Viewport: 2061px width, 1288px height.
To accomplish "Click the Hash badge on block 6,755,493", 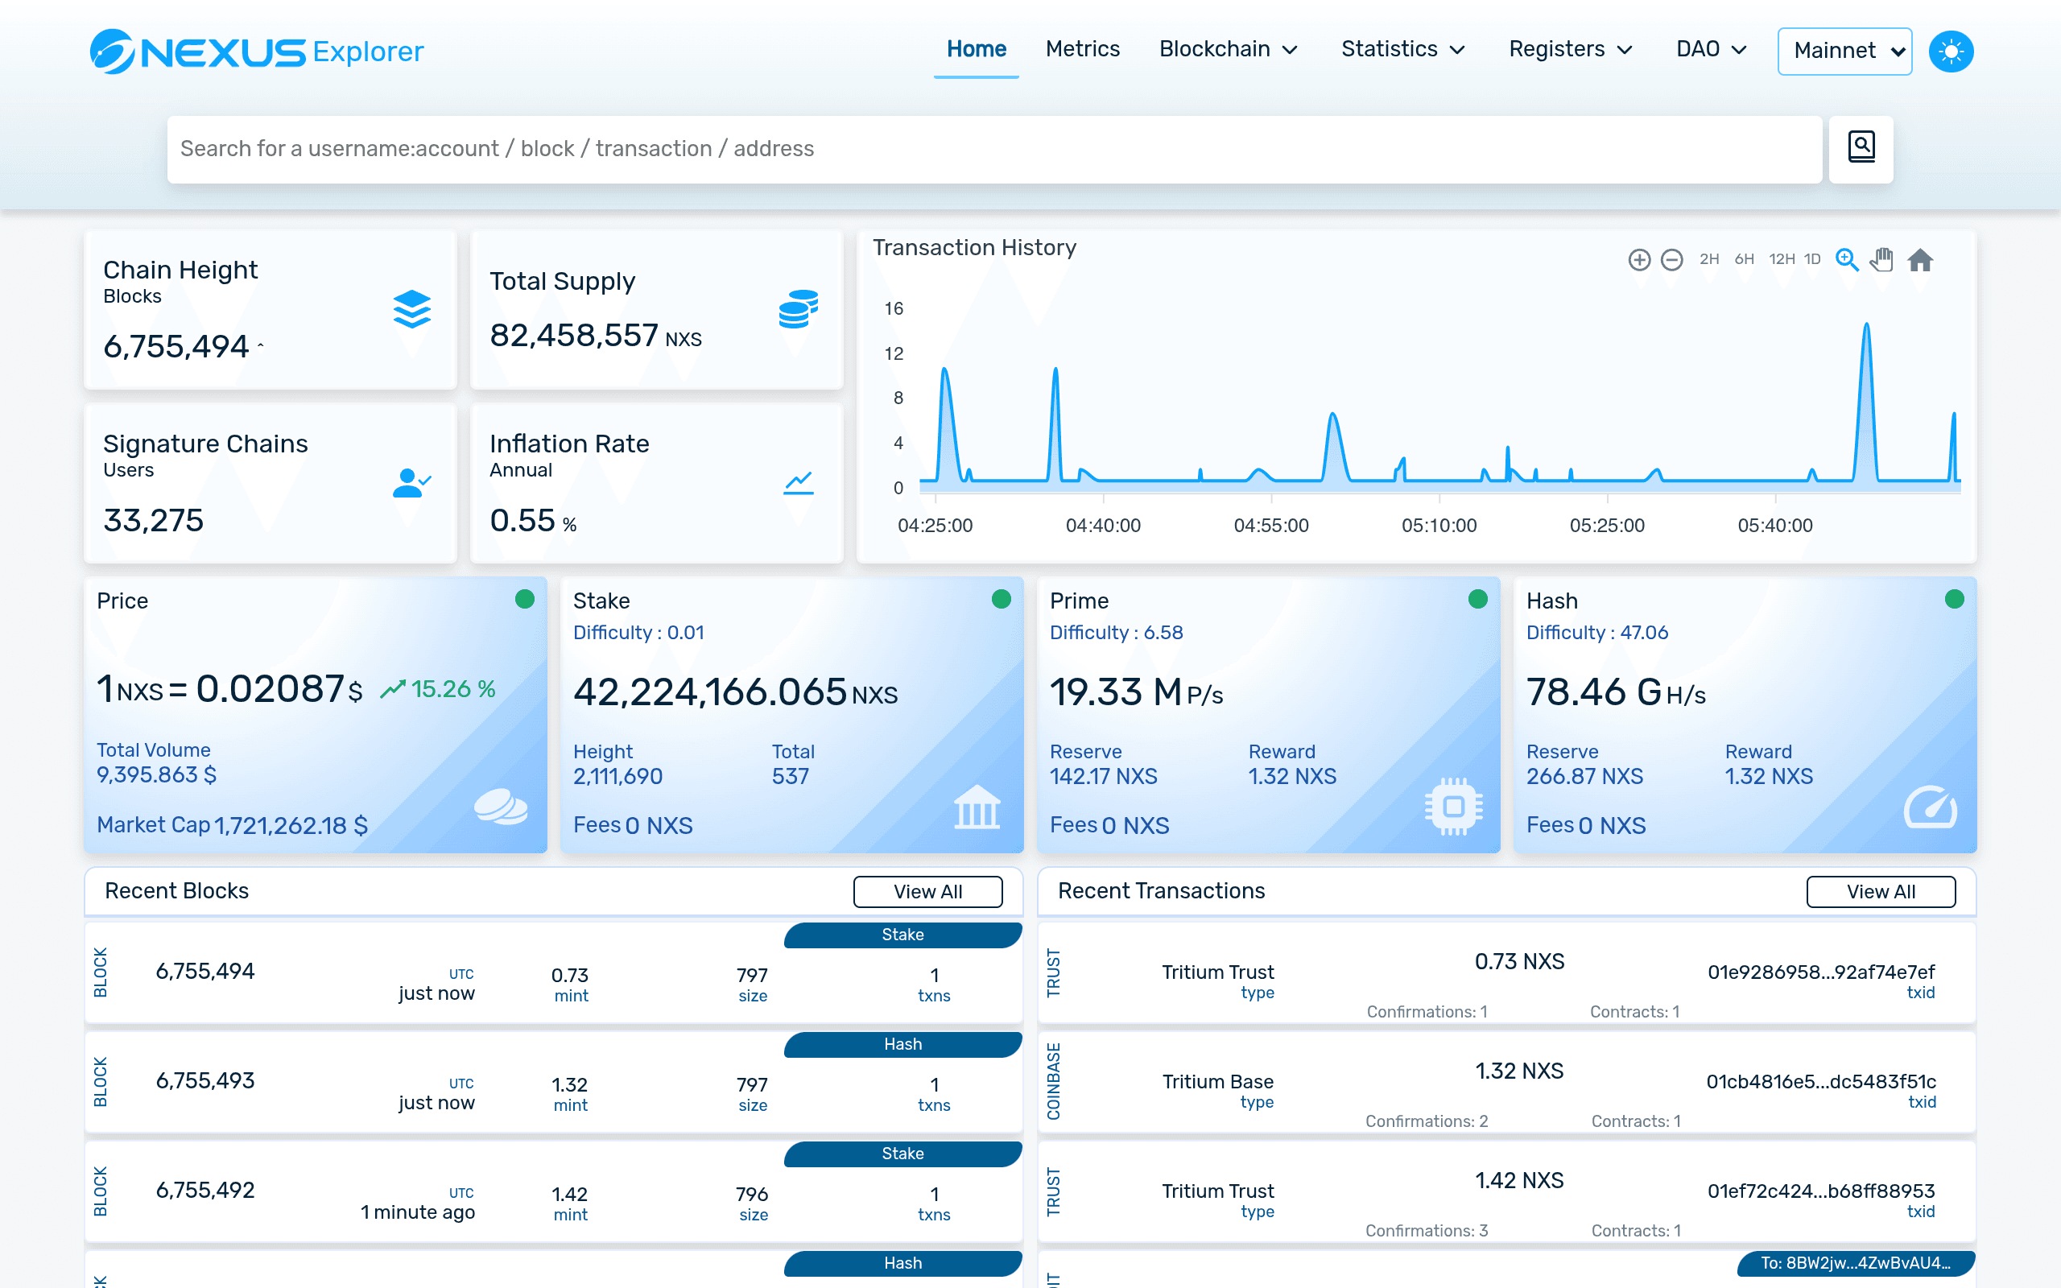I will point(902,1044).
